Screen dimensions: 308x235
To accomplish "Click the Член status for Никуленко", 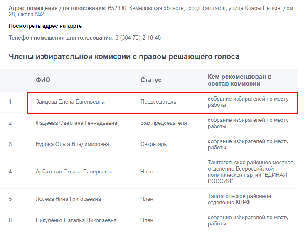I will 147,220.
